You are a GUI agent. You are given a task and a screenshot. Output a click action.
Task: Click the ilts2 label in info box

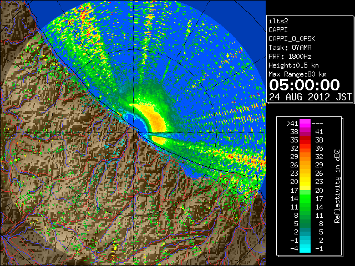278,21
